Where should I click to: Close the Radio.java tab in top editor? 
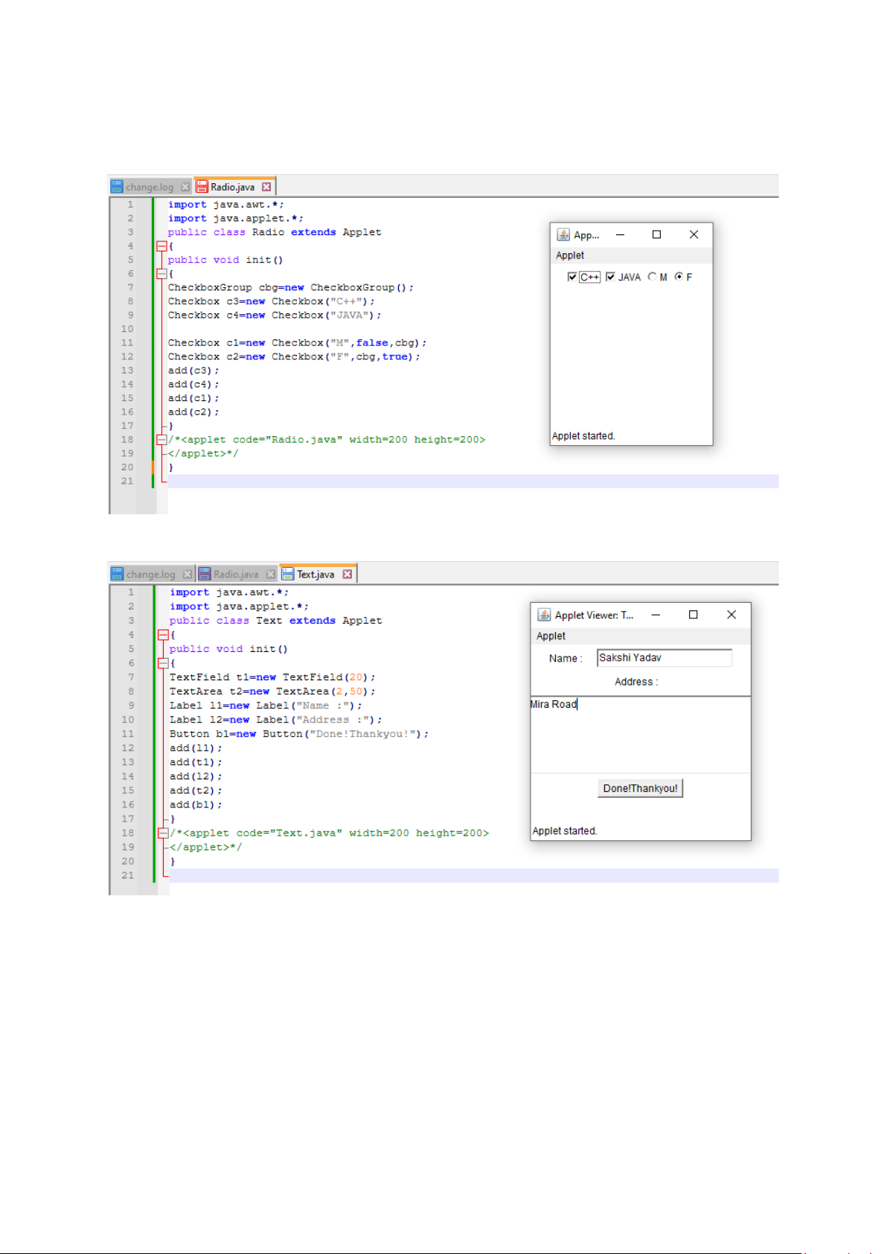click(266, 187)
